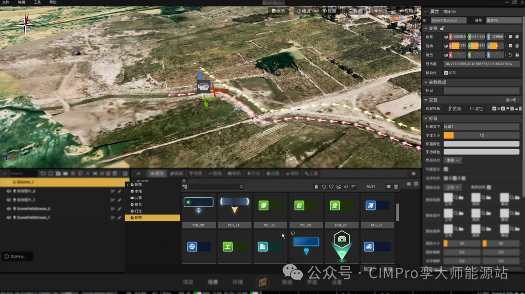Click the 标题文字 text field containing 标识1
This screenshot has height=294, width=525.
click(x=481, y=126)
